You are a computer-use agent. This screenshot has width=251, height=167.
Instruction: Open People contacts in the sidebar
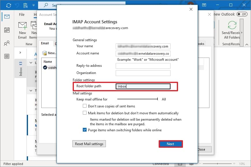pyautogui.click(x=7, y=43)
